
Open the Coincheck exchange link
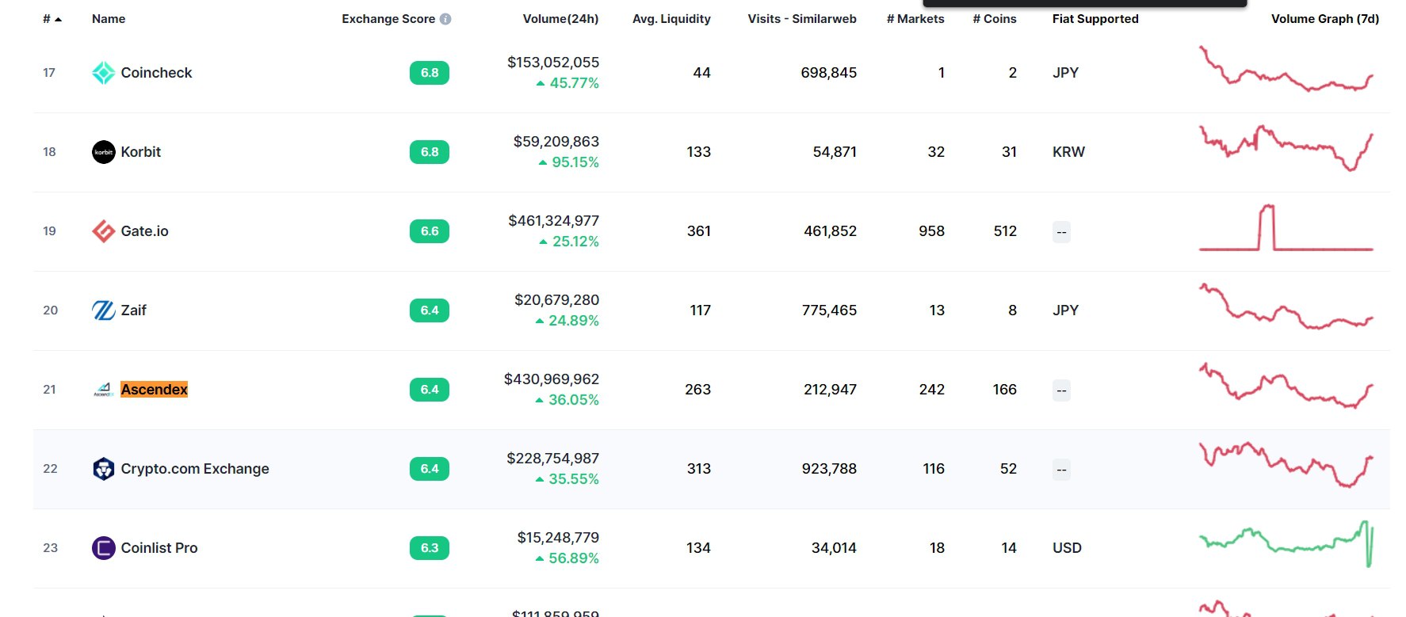156,73
